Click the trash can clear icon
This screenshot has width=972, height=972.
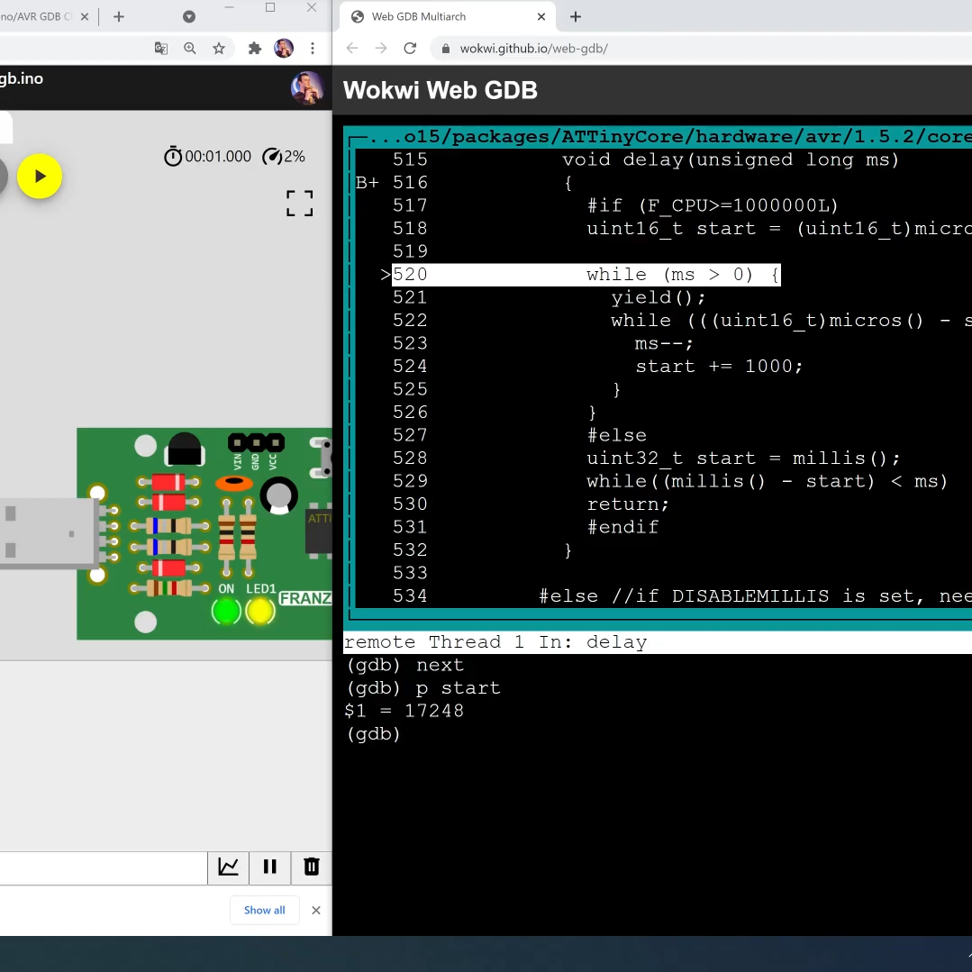(312, 867)
